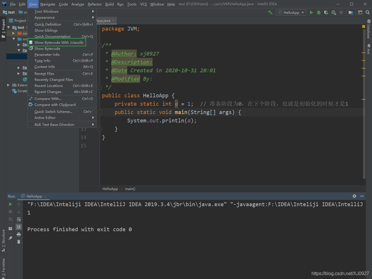372x279 pixels.
Task: Rerun HelloApp in Run panel
Action: click(10, 204)
